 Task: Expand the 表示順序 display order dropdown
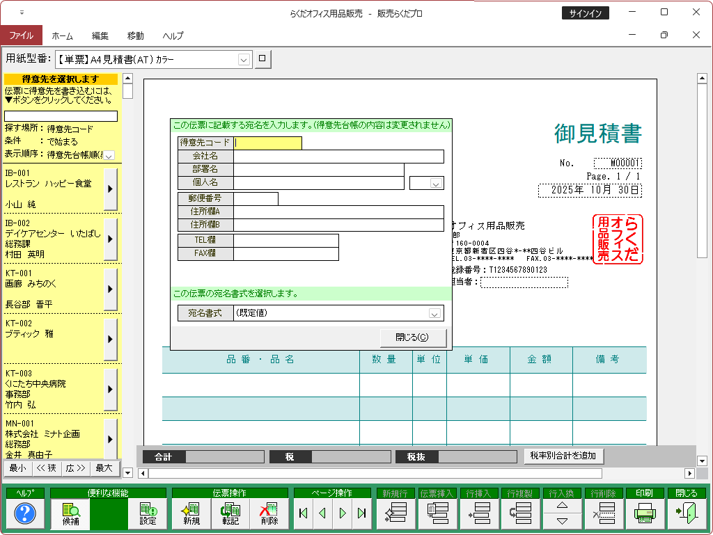[109, 155]
